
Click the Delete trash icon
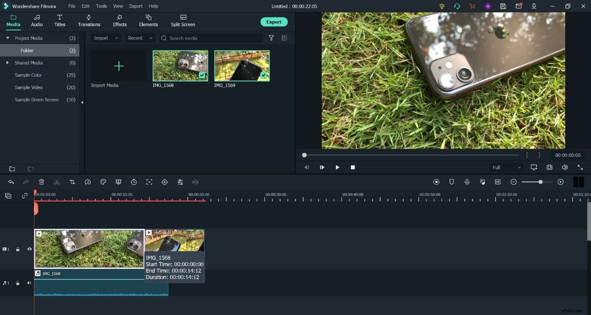(41, 182)
